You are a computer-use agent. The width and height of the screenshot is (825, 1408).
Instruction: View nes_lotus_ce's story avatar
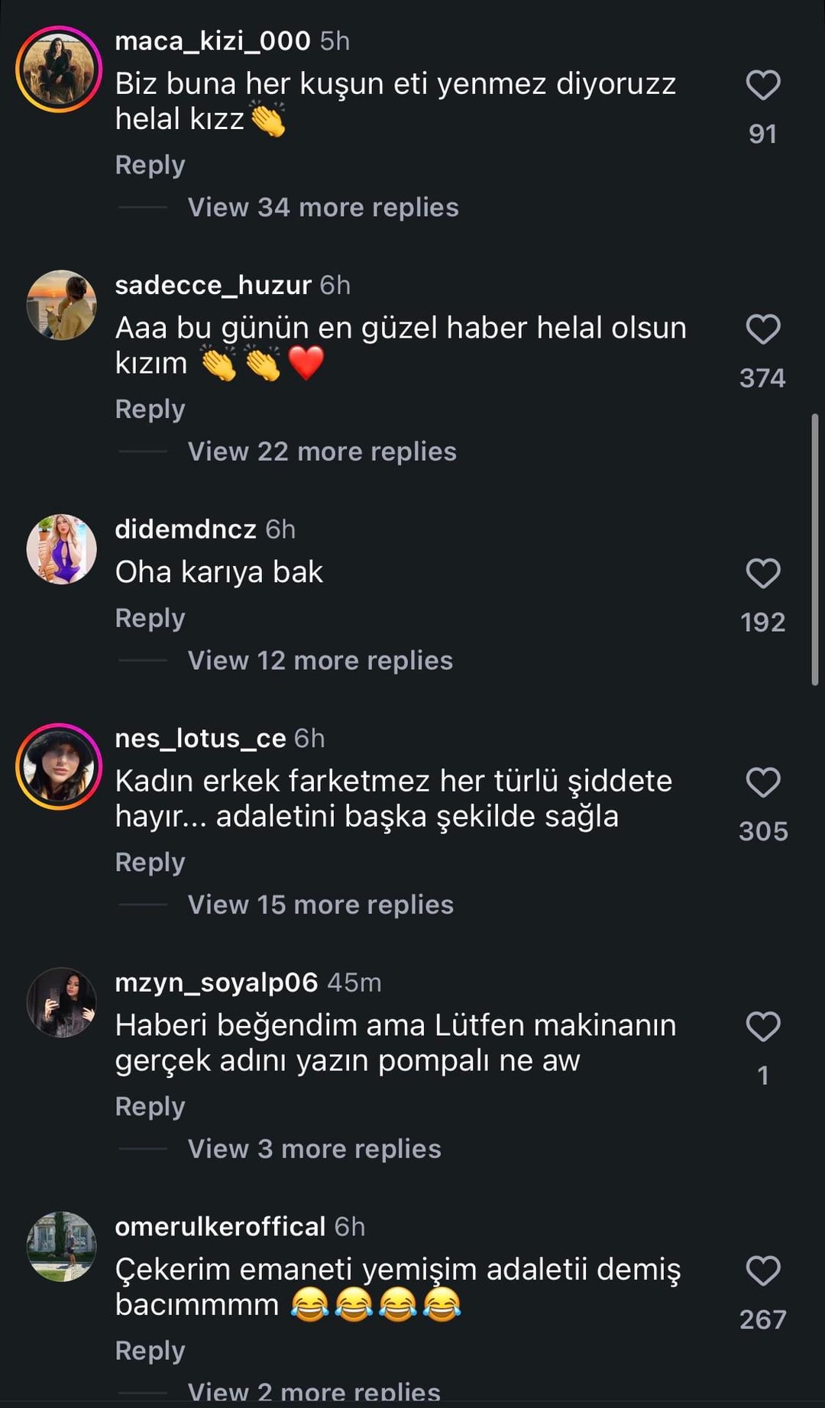(60, 766)
